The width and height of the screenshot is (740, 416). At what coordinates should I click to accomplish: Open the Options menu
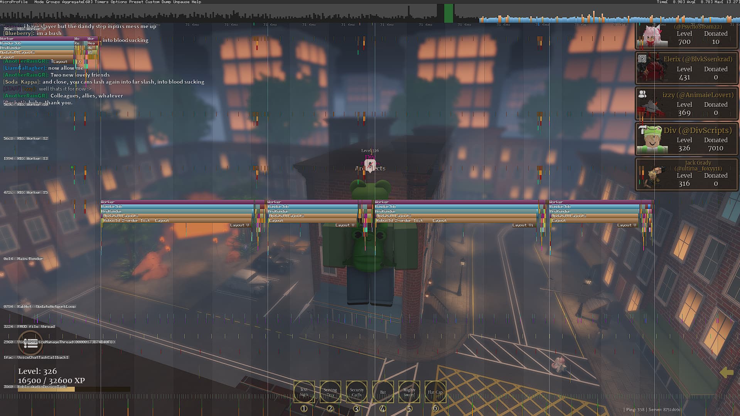tap(118, 2)
